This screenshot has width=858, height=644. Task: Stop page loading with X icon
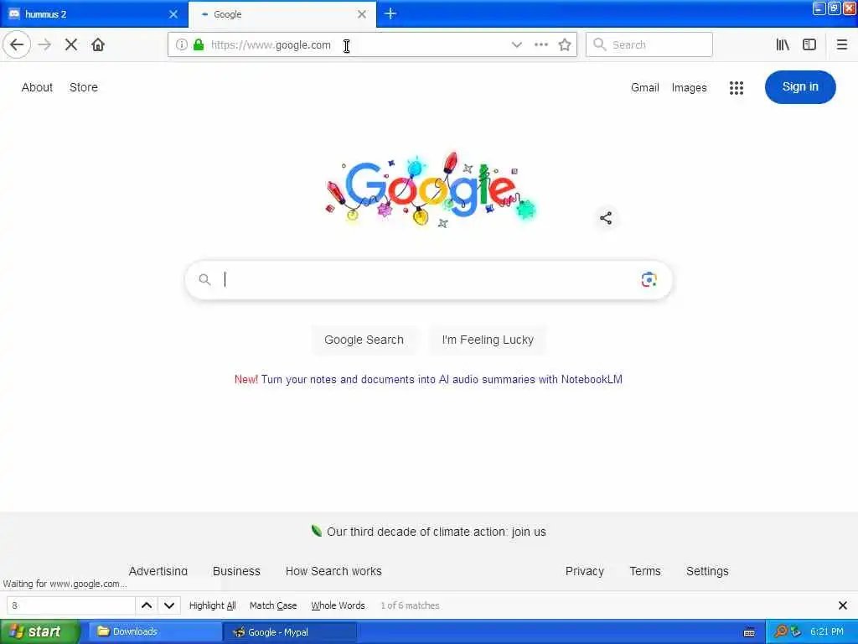click(x=71, y=45)
